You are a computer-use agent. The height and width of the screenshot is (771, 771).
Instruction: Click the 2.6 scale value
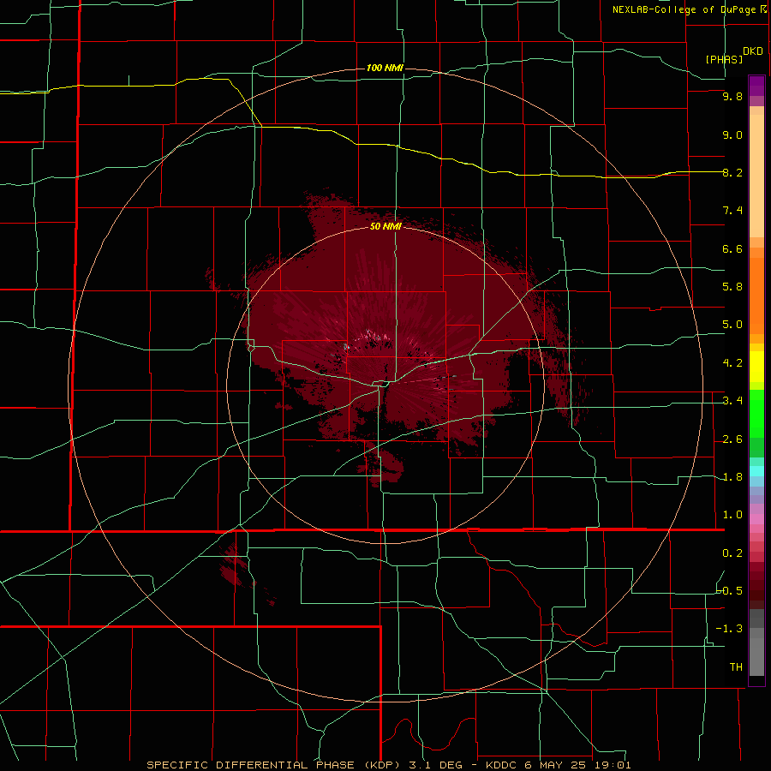pyautogui.click(x=732, y=439)
